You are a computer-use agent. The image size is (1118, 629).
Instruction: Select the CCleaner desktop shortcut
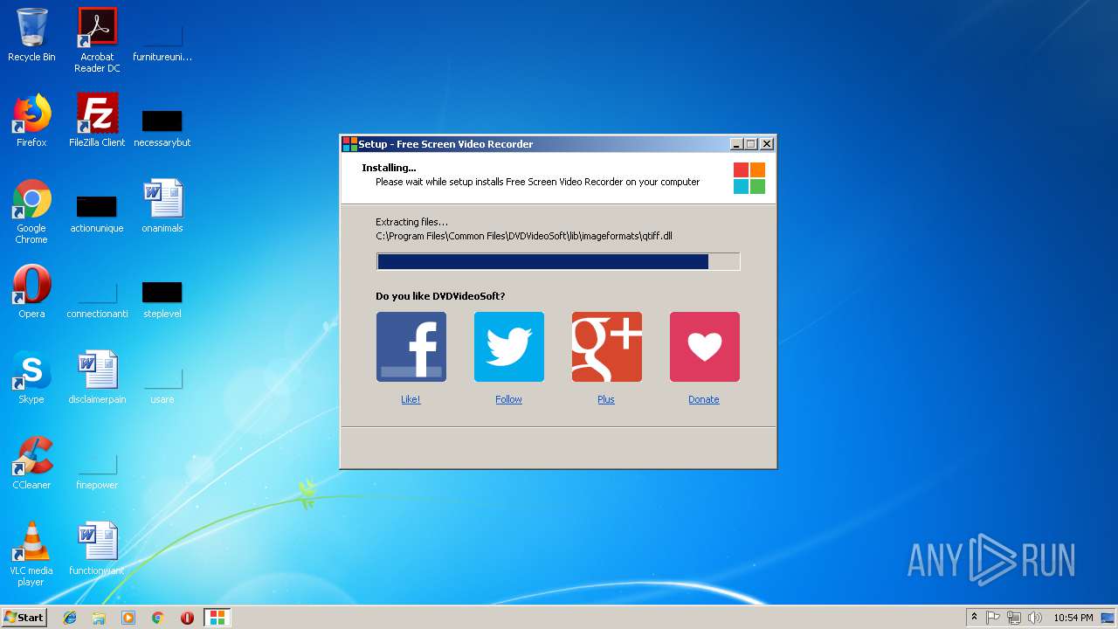pos(31,463)
